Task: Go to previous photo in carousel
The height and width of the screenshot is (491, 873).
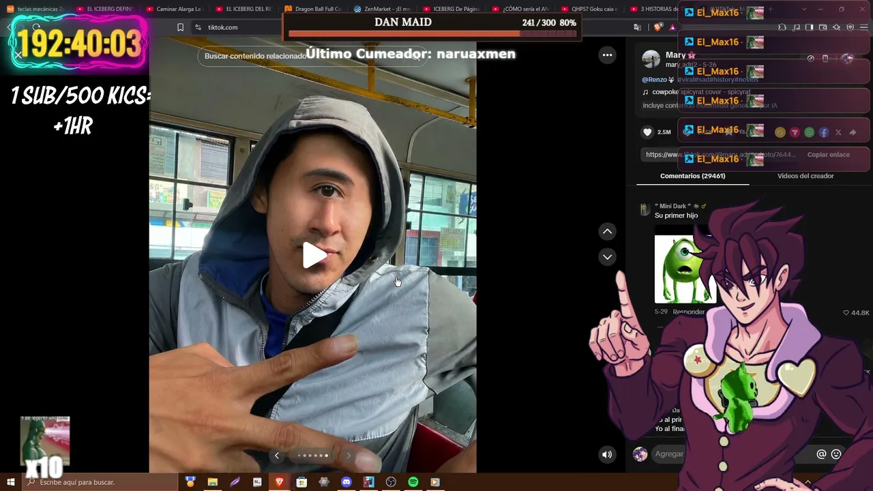Action: (x=276, y=456)
